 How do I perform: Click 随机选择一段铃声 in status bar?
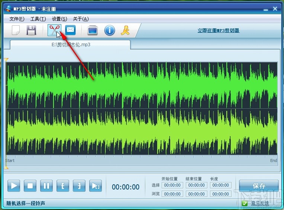[x=26, y=203]
